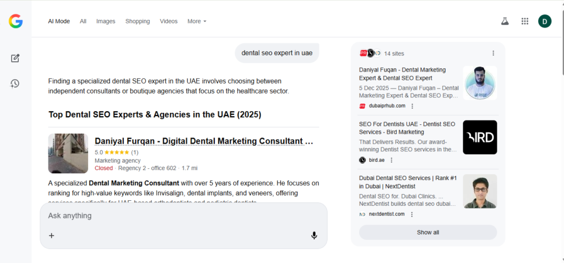Click the Closed status text
This screenshot has width=564, height=263.
pos(104,168)
